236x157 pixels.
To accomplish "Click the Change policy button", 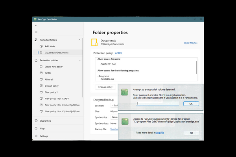I will click(x=105, y=87).
